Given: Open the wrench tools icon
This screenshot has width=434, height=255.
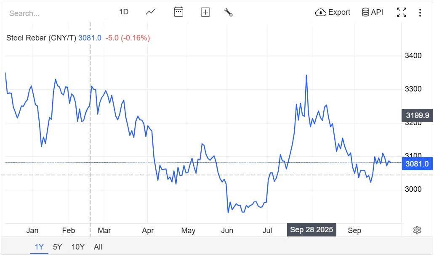Looking at the screenshot, I should click(229, 12).
